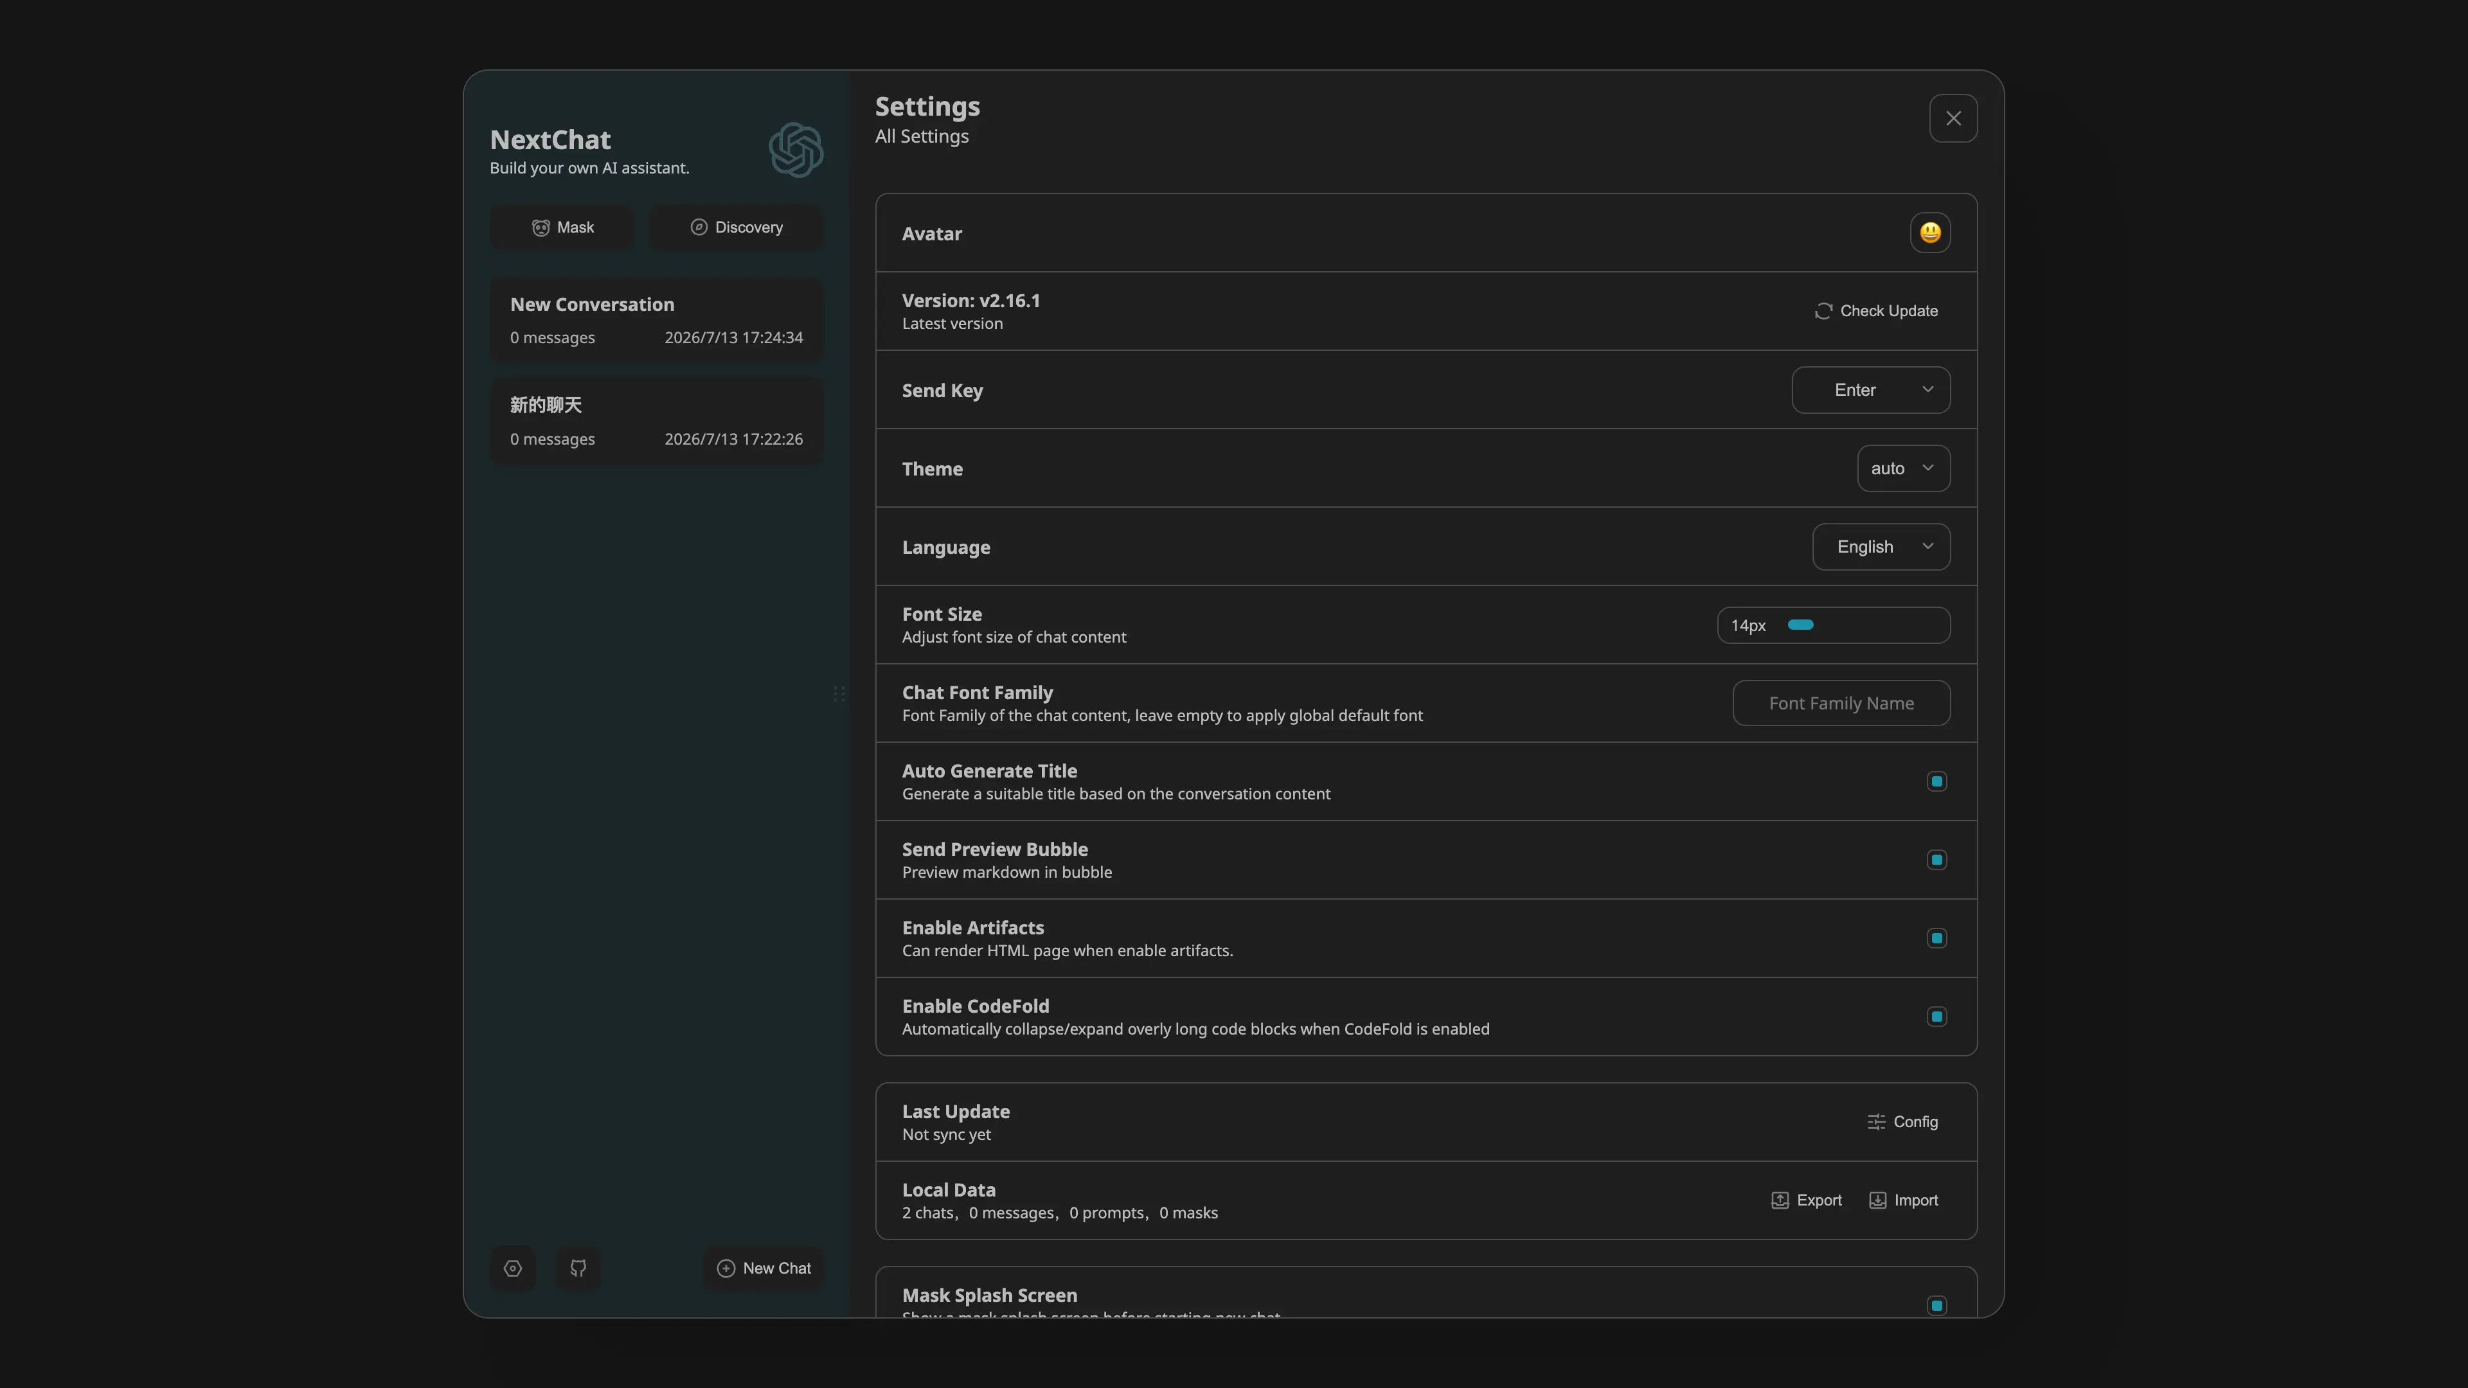
Task: Open the GitHub icon link
Action: tap(578, 1268)
